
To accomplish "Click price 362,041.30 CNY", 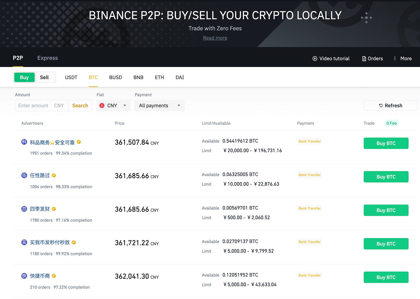I will point(137,276).
